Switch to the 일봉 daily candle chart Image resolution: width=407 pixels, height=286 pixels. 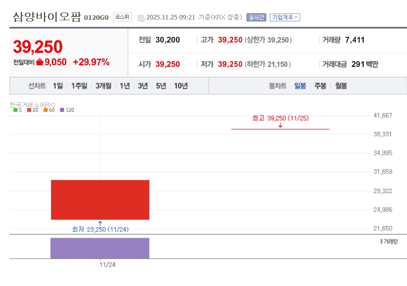pyautogui.click(x=300, y=86)
